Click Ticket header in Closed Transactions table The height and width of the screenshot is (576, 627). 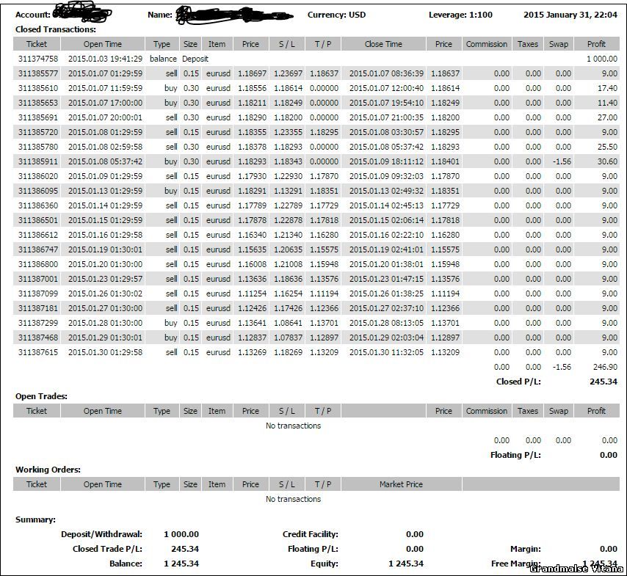(37, 44)
